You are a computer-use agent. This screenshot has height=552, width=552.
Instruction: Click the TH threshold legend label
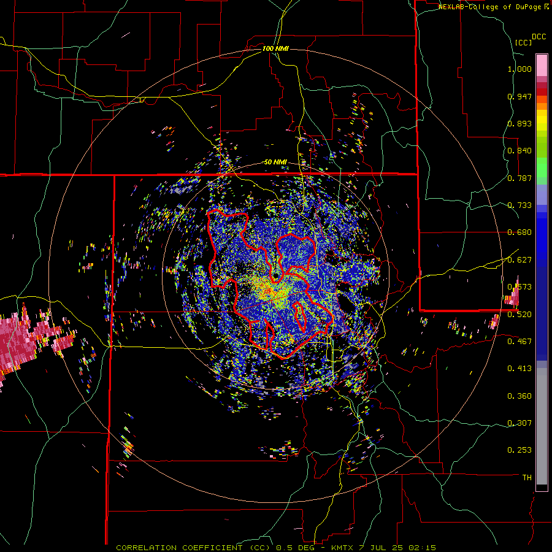[527, 477]
